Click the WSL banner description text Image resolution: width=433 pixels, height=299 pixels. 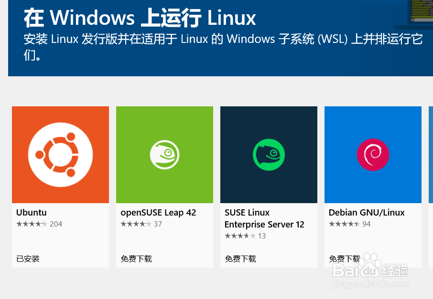coord(223,47)
